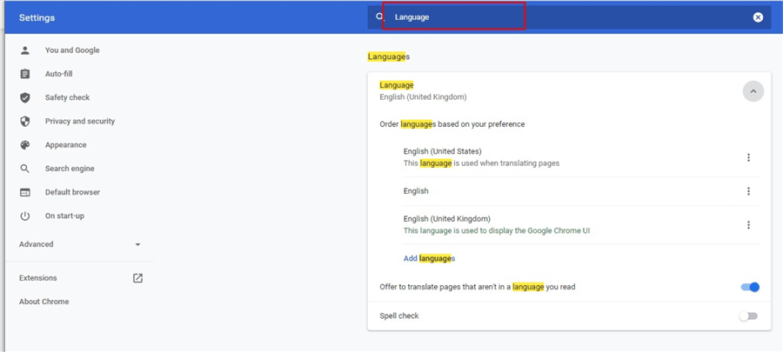Turn off the offer to translate pages switch
Viewport: 783px width, 352px height.
(750, 287)
